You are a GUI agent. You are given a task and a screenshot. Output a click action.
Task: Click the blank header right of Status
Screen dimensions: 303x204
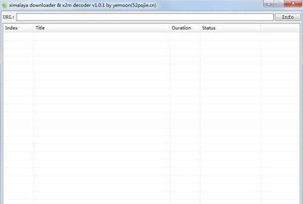point(280,28)
